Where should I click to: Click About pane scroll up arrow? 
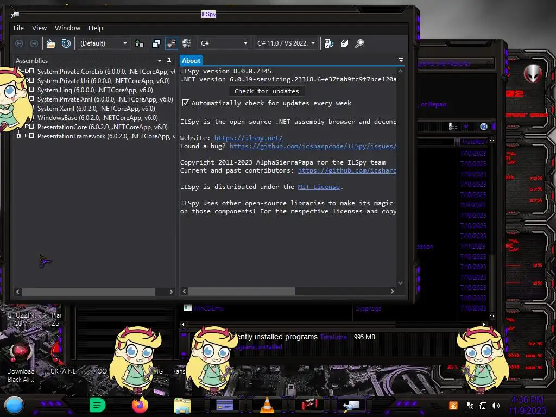coord(400,71)
